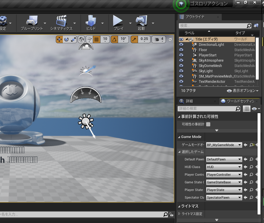Image resolution: width=264 pixels, height=223 pixels.
Task: Toggle scale snapping icon
Action: (134, 40)
